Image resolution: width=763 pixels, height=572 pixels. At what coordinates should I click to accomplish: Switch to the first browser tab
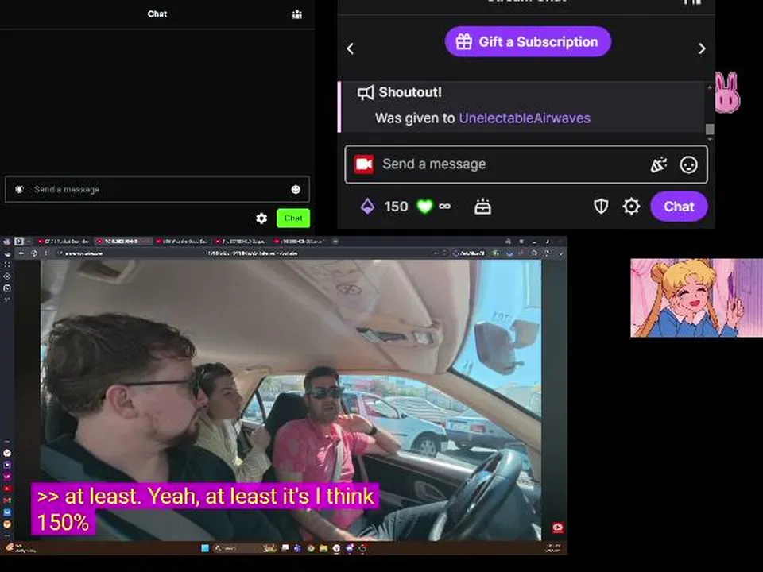64,242
